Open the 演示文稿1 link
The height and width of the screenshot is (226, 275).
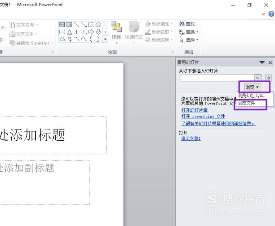coord(191,139)
